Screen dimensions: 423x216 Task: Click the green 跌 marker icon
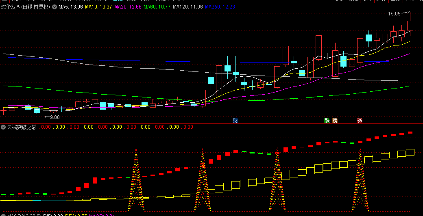pos(327,121)
